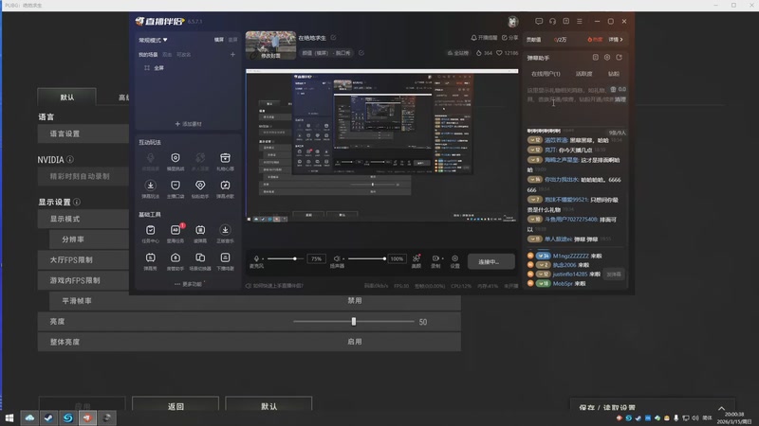Open the AD task icon with red badge
Screen dimensions: 759x426
tap(176, 230)
